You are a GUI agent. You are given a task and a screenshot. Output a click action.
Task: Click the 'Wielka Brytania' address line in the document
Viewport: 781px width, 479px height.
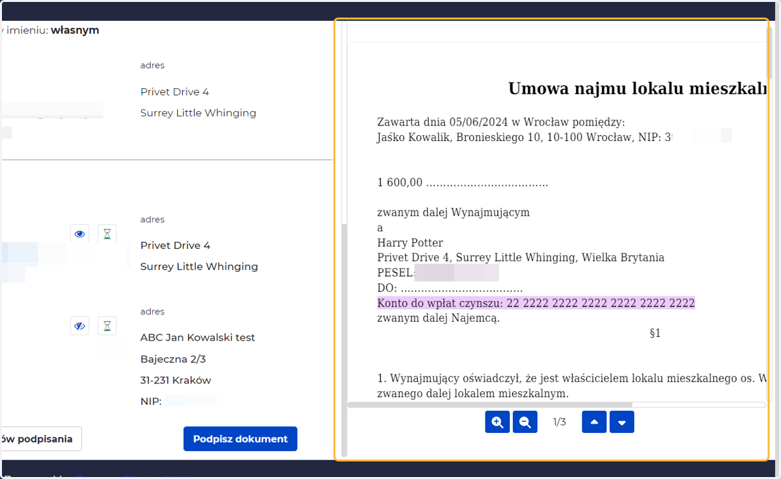click(x=521, y=257)
